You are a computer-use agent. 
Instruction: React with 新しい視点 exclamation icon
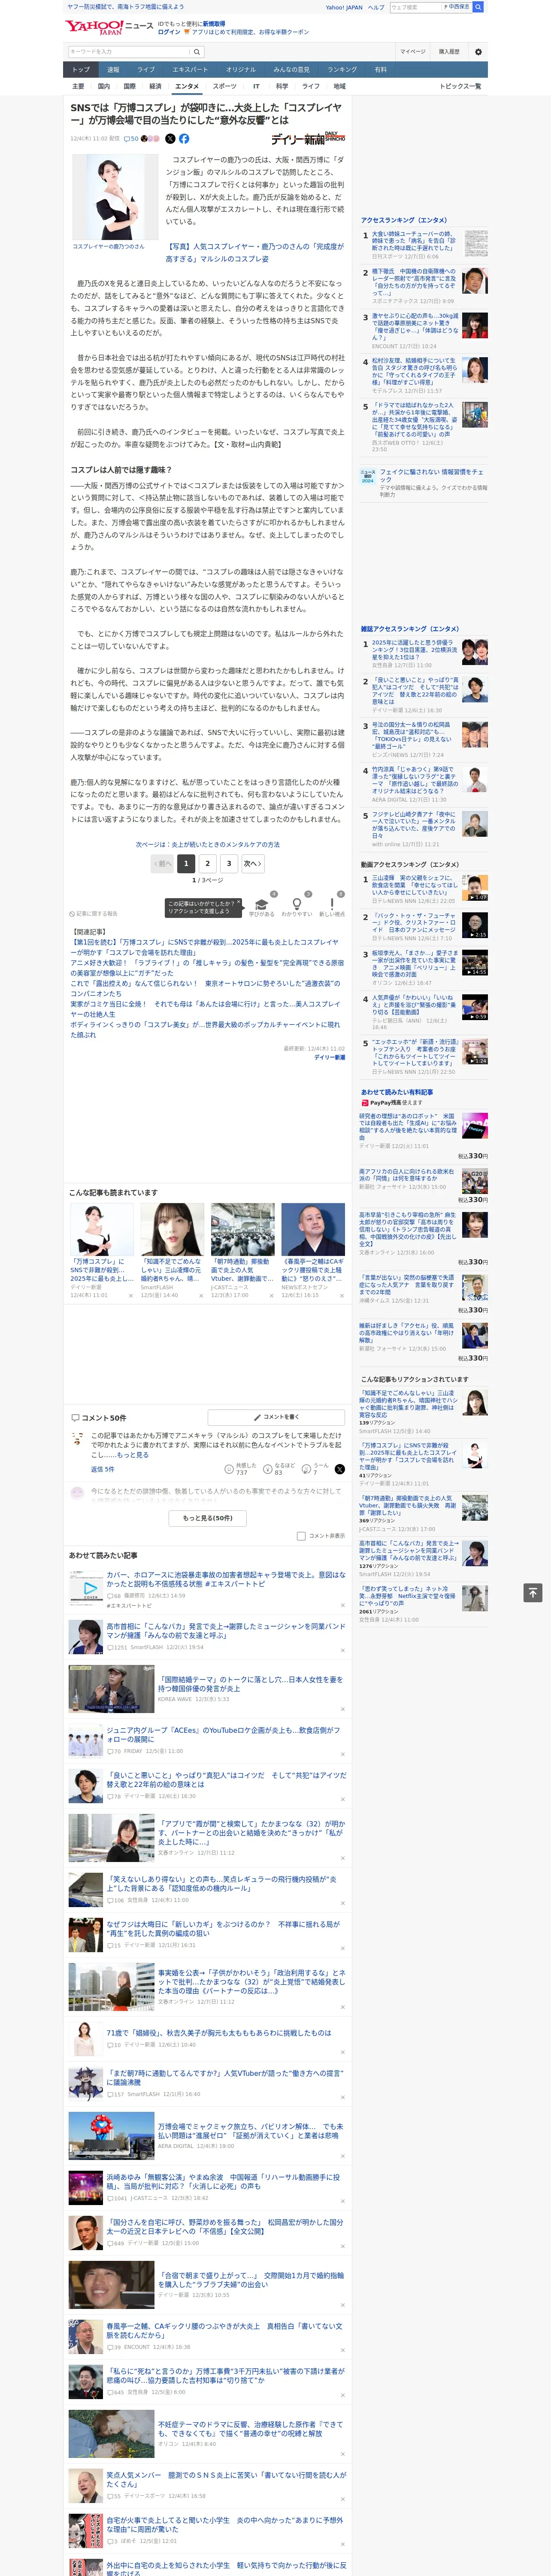click(332, 905)
